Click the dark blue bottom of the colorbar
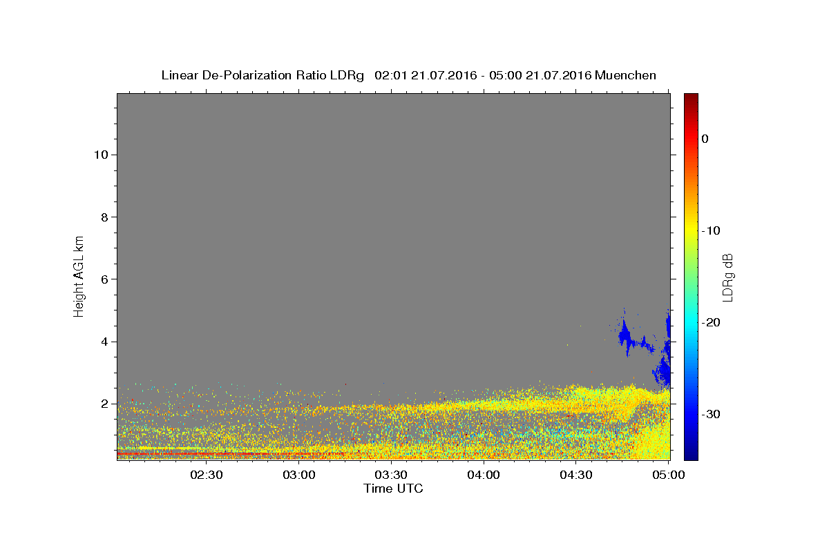829x552 pixels. tap(691, 454)
